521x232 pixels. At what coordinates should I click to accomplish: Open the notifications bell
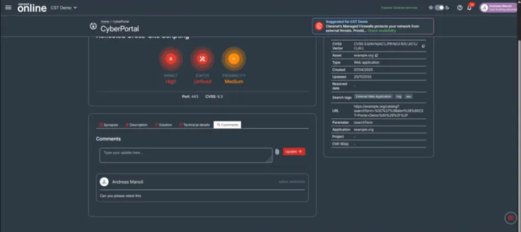[x=470, y=8]
